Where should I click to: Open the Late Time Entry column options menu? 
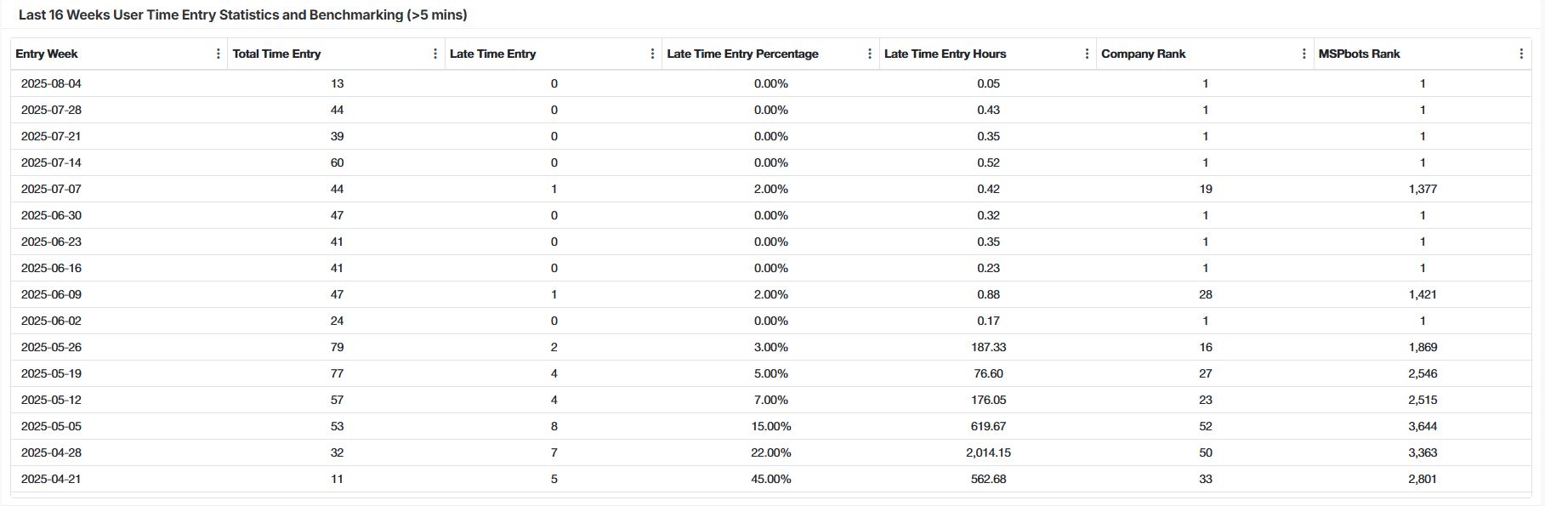(x=653, y=54)
